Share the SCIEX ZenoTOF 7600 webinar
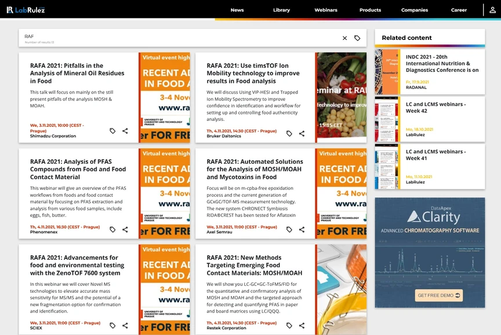Screen dimensions: 501x335 pyautogui.click(x=125, y=325)
